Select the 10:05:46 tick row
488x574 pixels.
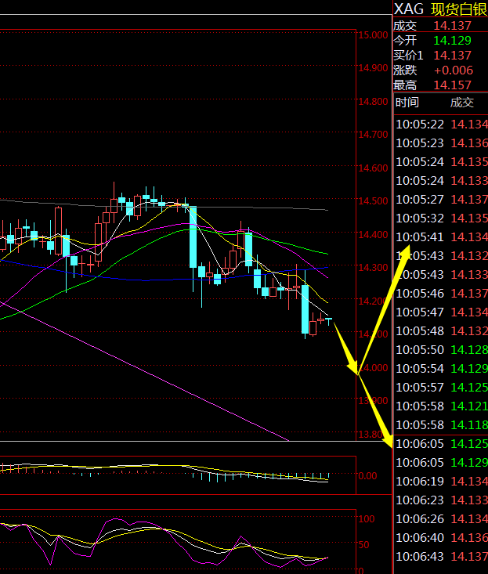point(442,294)
